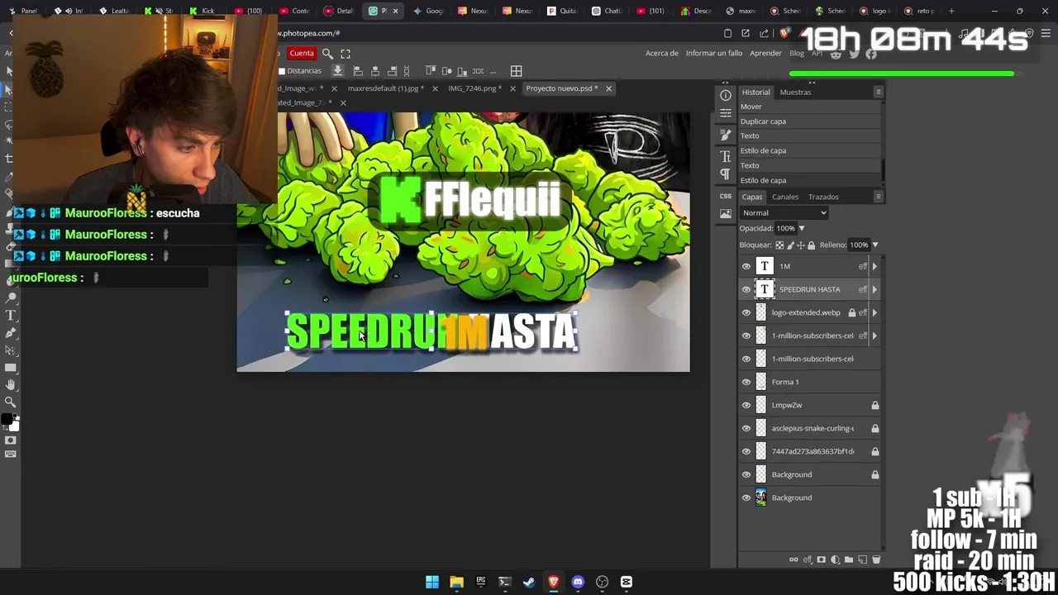1058x595 pixels.
Task: Delete layer with trash icon
Action: tap(876, 559)
